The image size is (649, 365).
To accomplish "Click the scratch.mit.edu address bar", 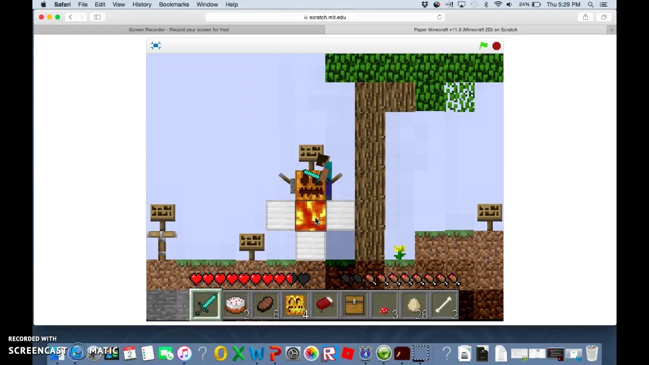I will pos(324,17).
